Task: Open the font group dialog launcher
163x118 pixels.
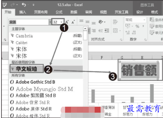Action: click(5, 40)
